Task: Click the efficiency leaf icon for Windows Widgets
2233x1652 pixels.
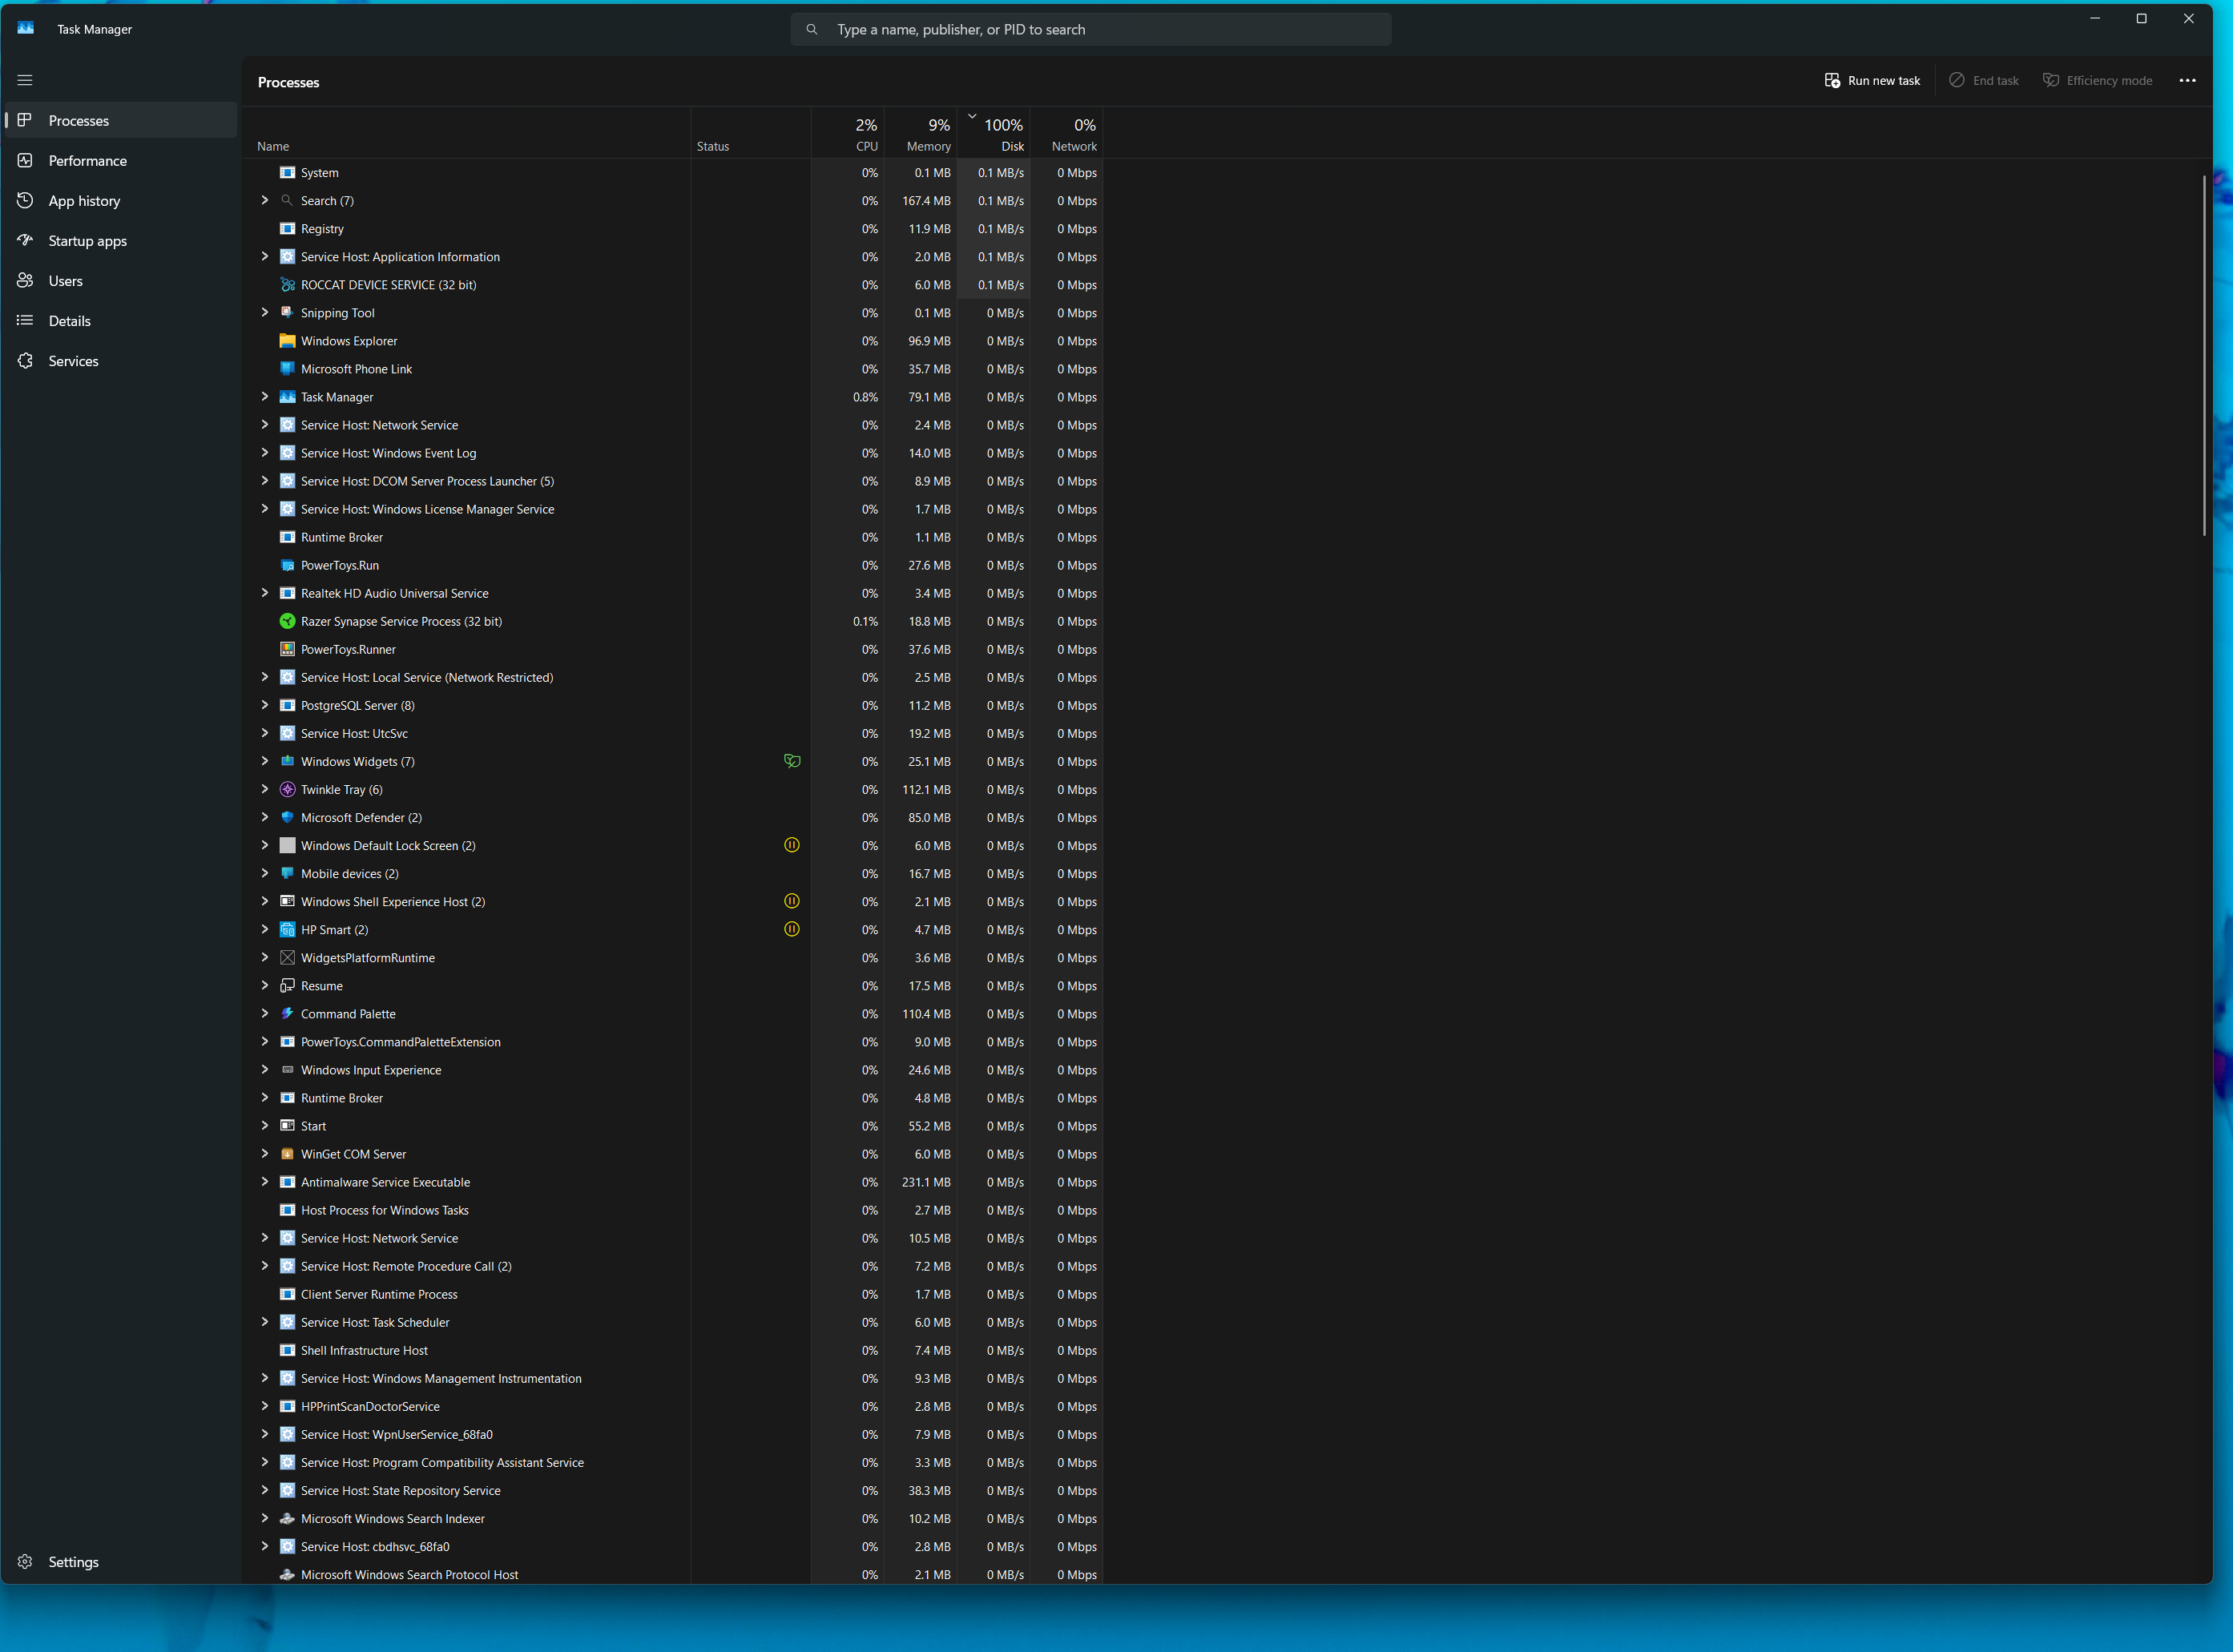Action: [792, 761]
